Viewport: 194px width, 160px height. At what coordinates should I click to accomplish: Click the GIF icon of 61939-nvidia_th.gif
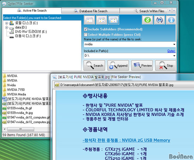coord(5,108)
